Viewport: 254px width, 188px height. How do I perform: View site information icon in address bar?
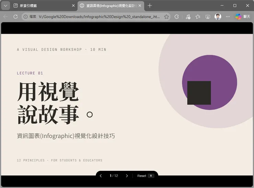coord(26,16)
